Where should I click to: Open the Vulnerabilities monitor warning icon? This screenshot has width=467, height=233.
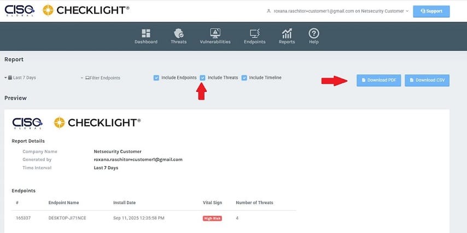[x=215, y=33]
